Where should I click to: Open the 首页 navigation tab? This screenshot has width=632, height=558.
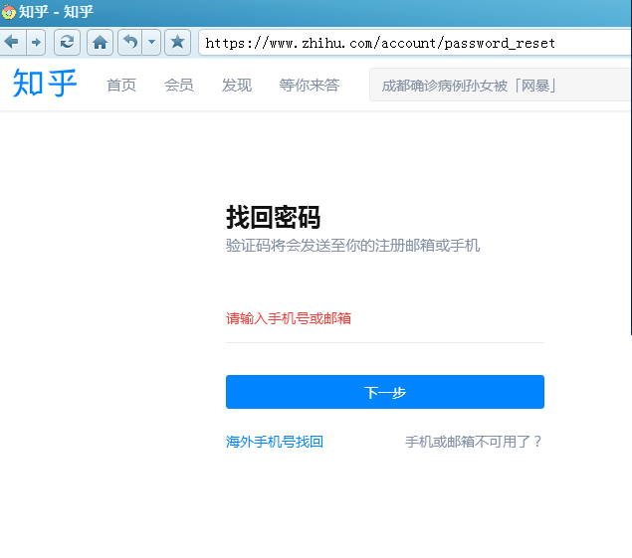click(x=121, y=85)
